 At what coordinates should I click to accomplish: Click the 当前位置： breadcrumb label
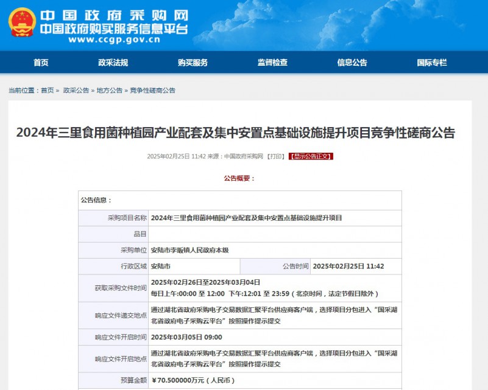(x=24, y=91)
